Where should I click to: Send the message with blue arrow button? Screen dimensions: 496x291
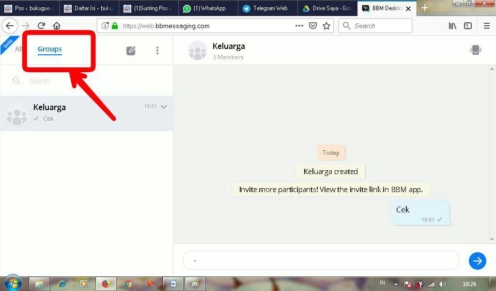pyautogui.click(x=477, y=261)
